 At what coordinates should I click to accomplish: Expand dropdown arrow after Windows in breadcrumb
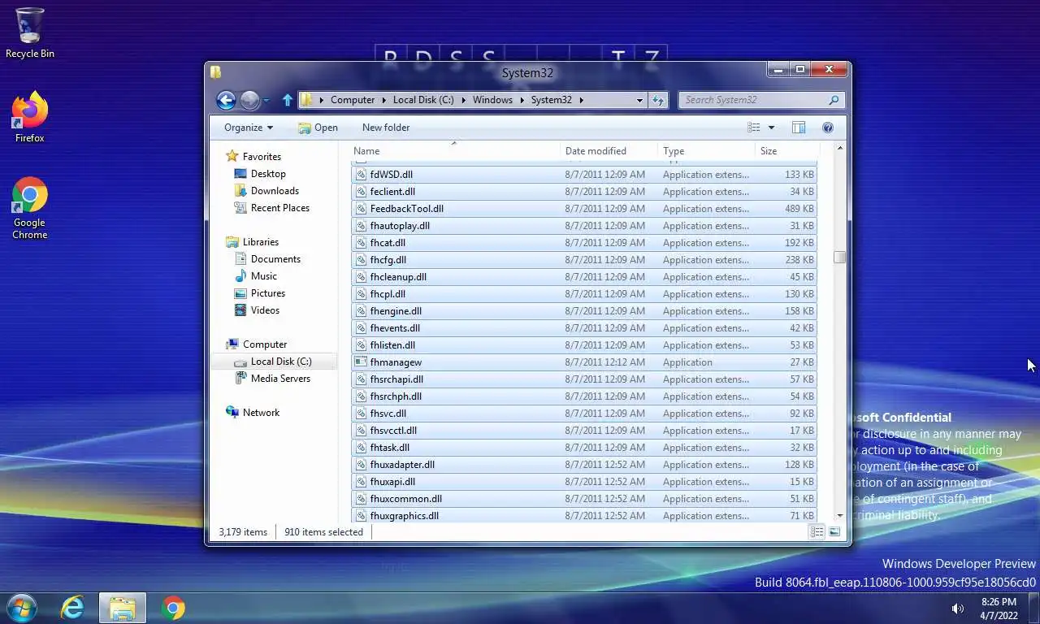[522, 100]
